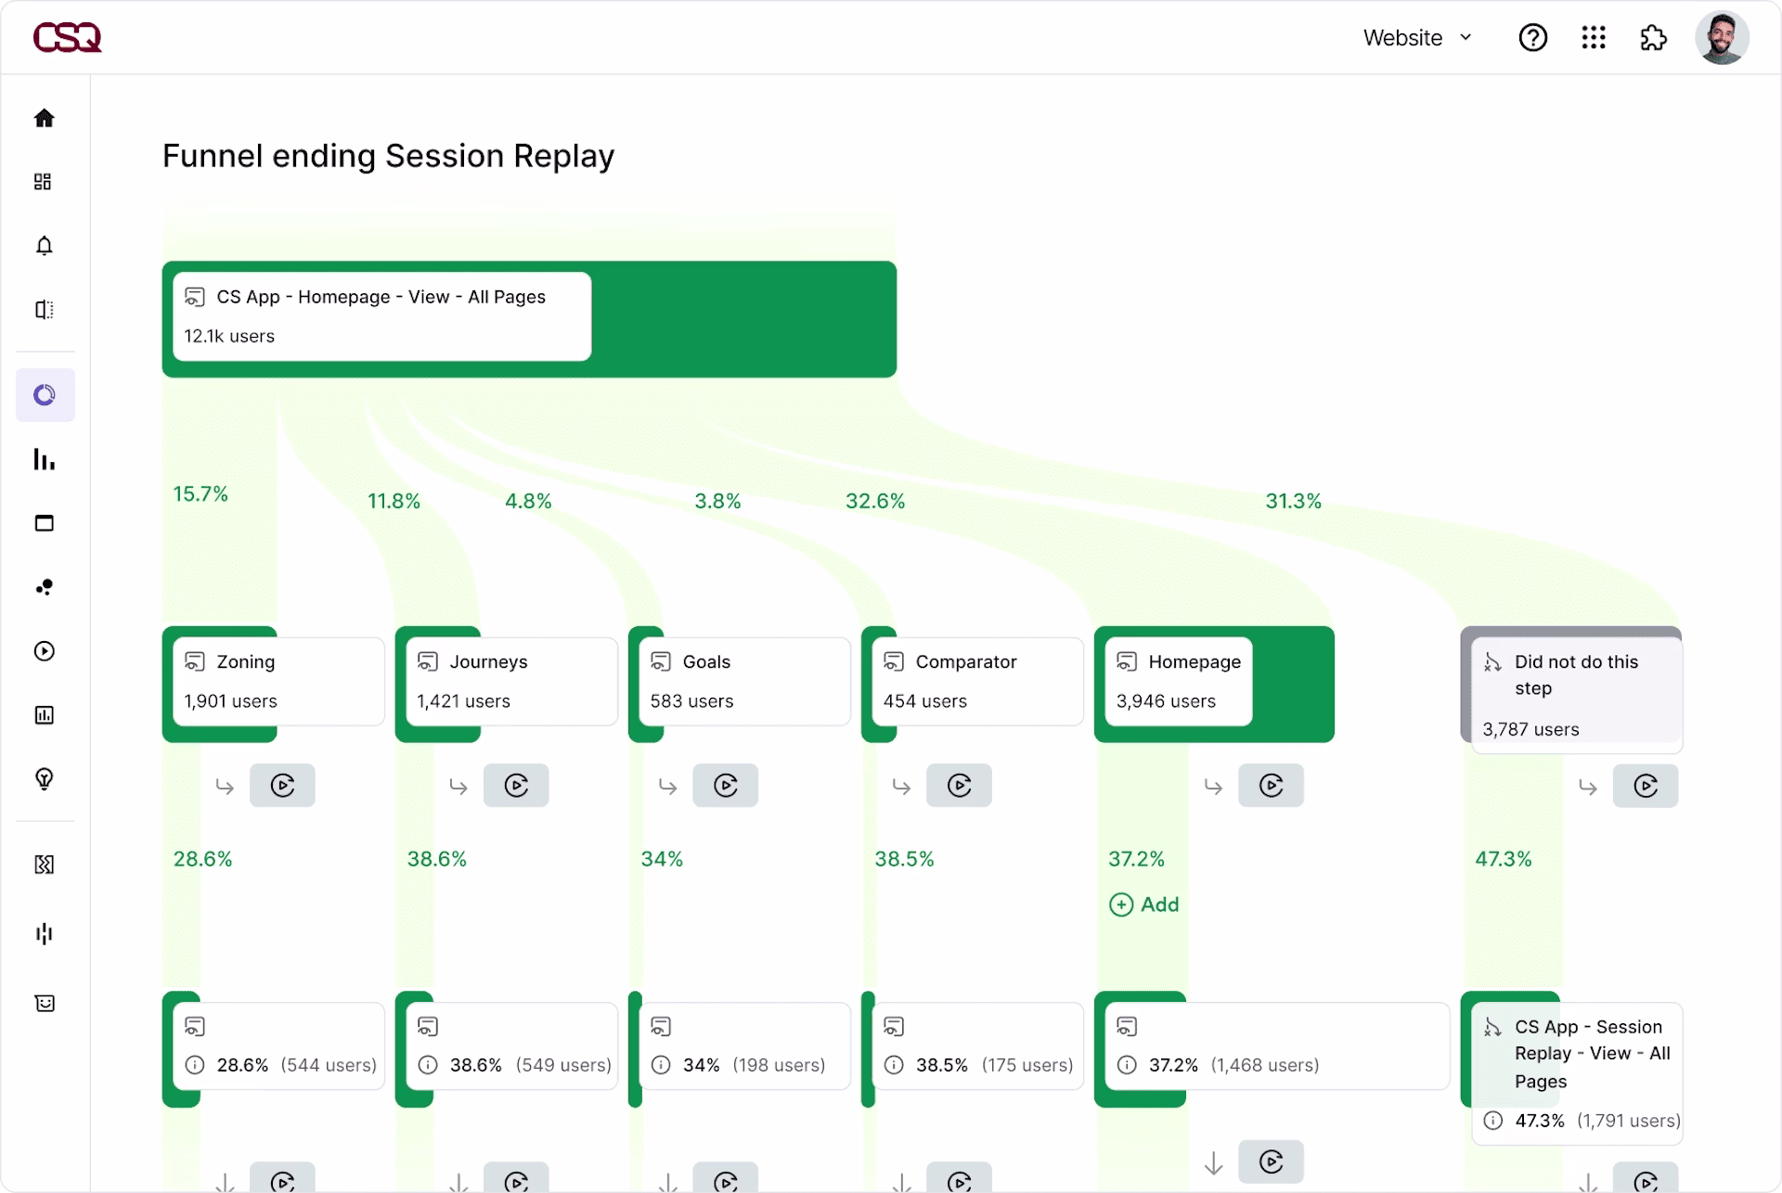Click the Add step button

click(1144, 904)
